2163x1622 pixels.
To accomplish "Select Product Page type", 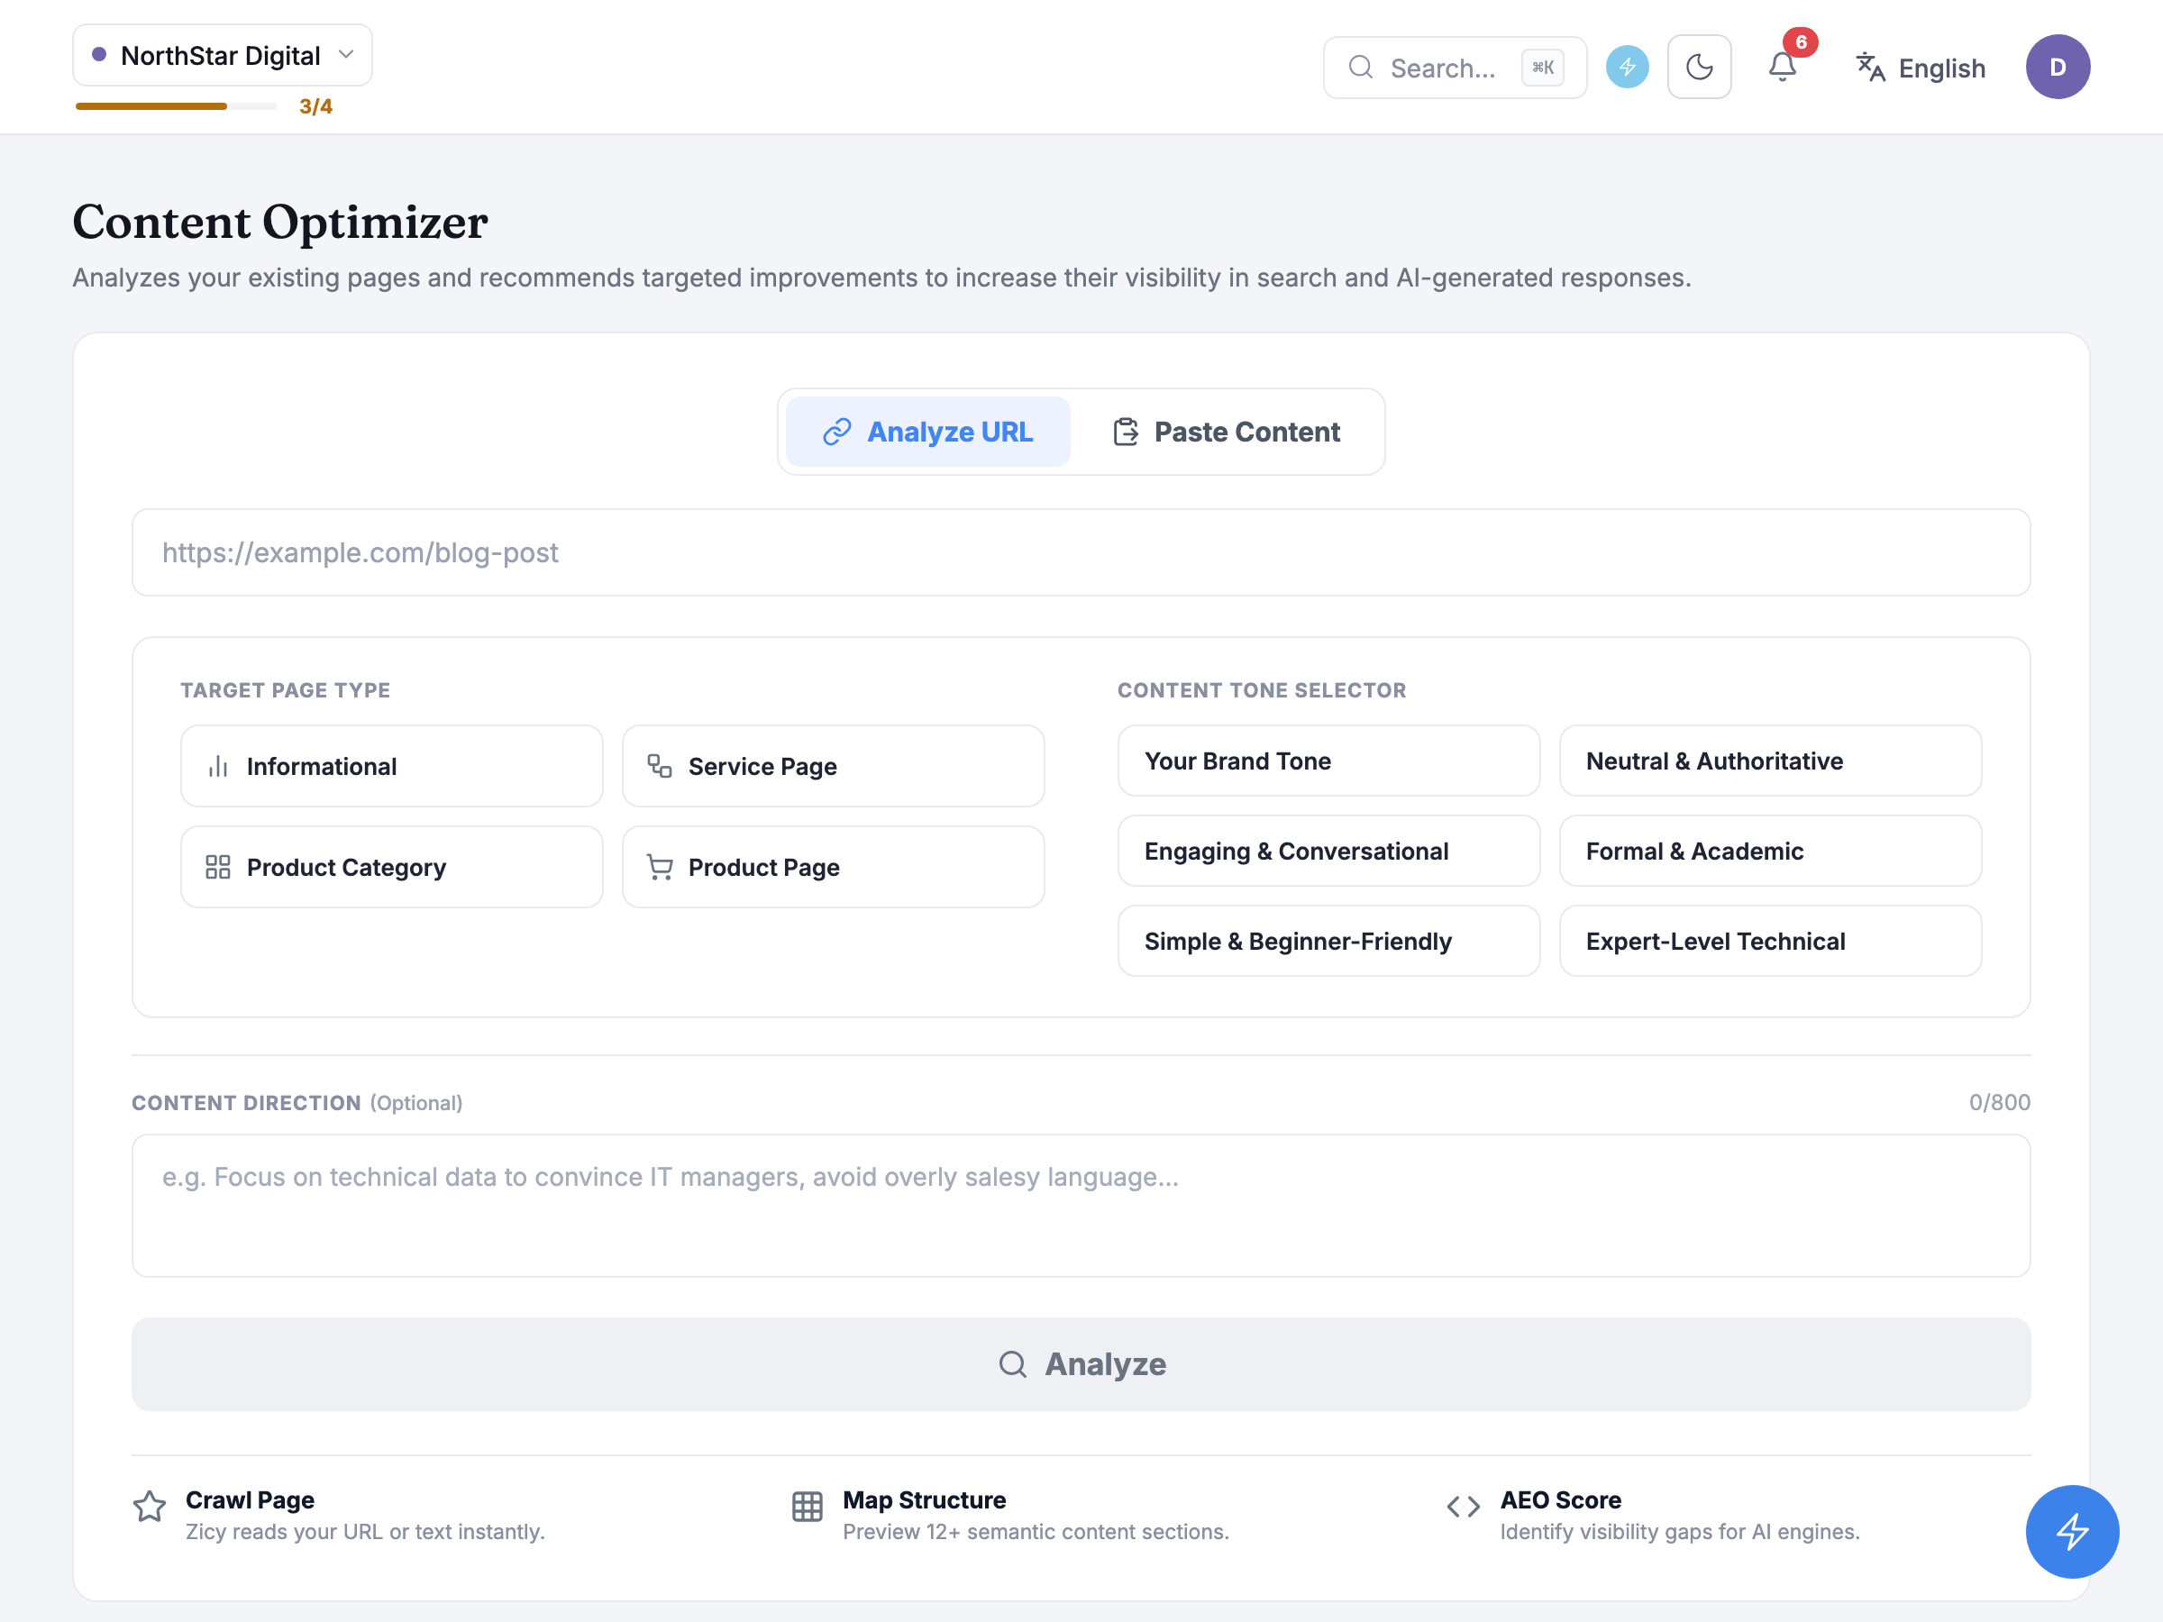I will pos(833,867).
